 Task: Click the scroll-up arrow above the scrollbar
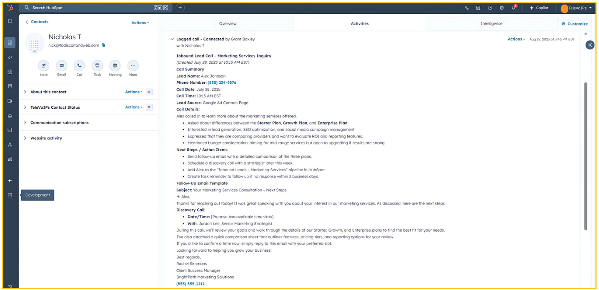coord(586,33)
